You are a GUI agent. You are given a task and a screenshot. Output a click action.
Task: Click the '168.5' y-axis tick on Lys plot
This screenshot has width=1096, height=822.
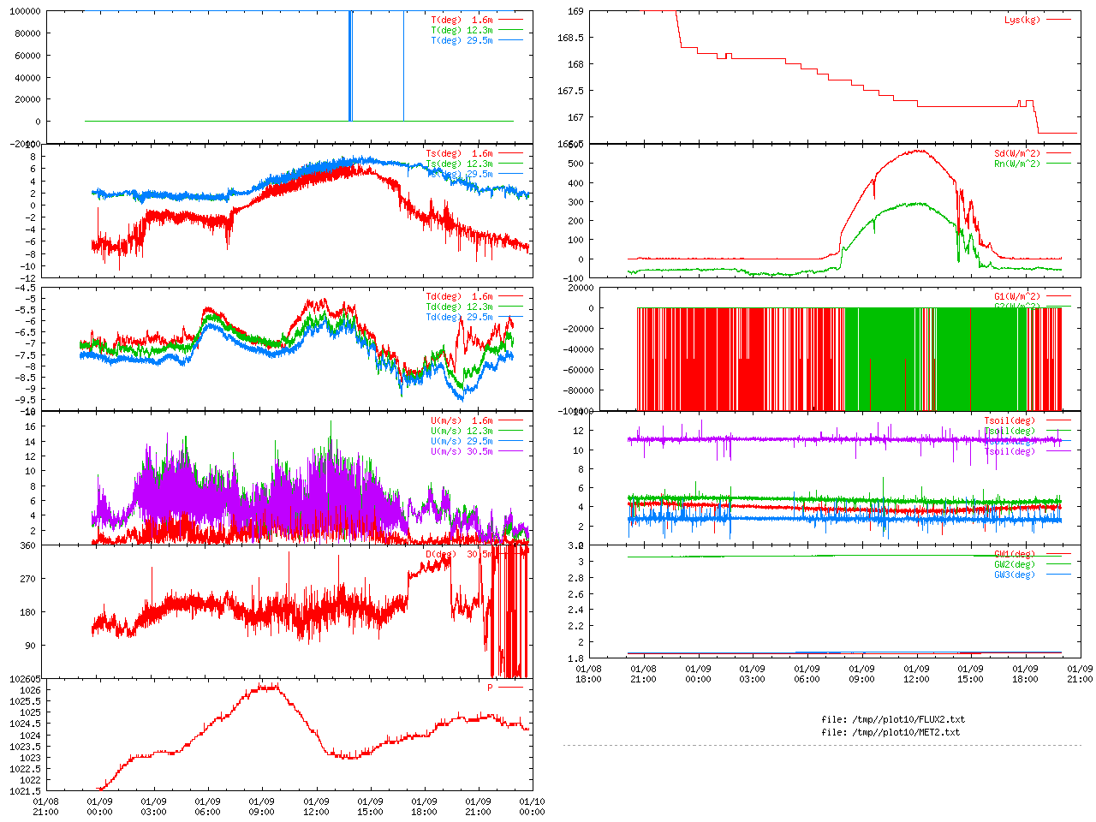pos(571,38)
